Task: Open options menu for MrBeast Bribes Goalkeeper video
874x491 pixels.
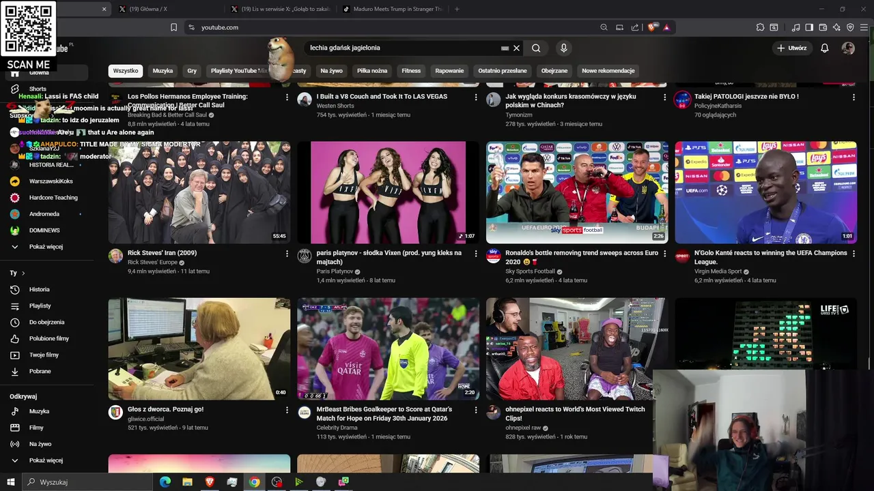Action: point(476,411)
